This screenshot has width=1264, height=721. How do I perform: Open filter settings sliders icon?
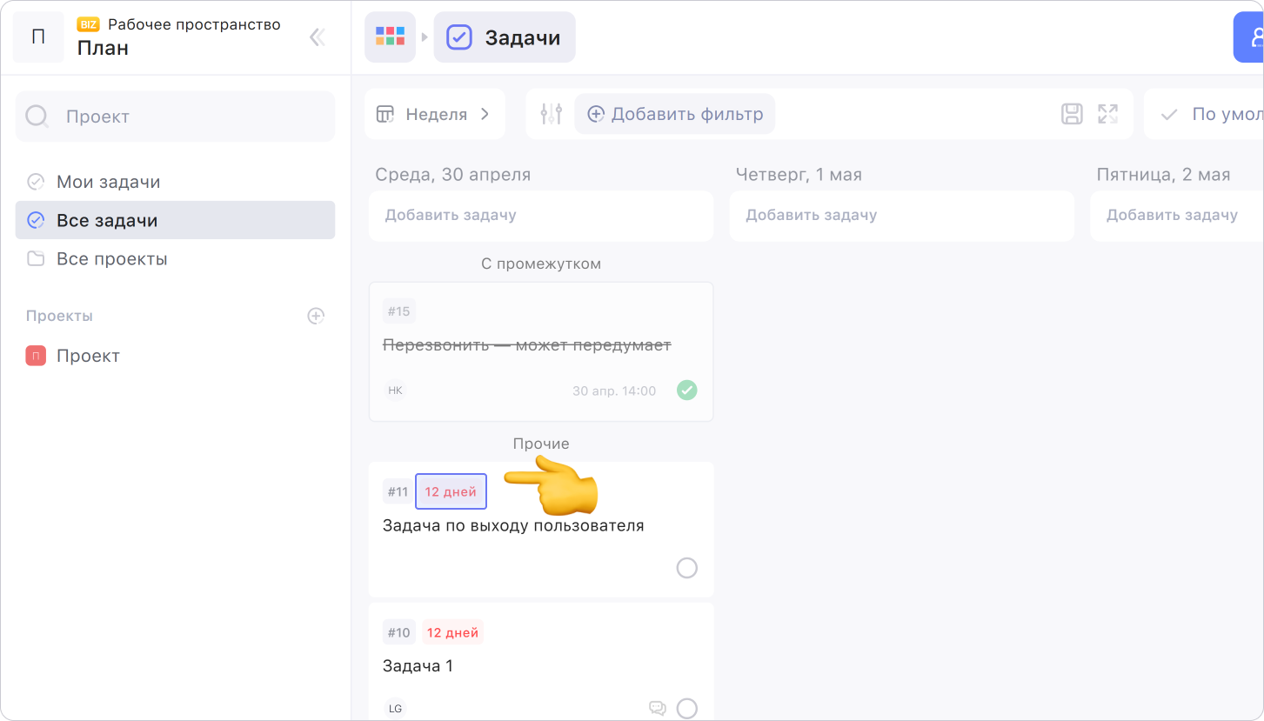click(551, 114)
